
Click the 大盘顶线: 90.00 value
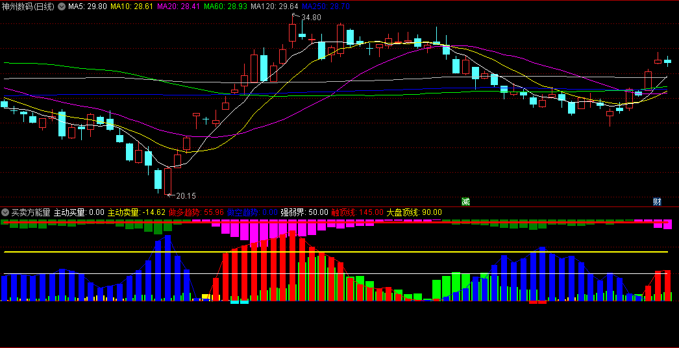click(414, 212)
